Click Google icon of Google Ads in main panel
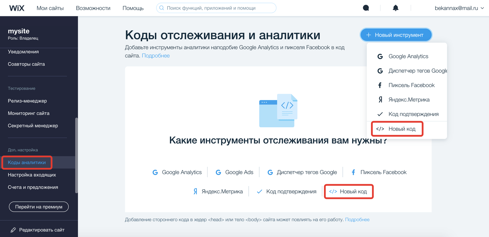 coord(219,172)
